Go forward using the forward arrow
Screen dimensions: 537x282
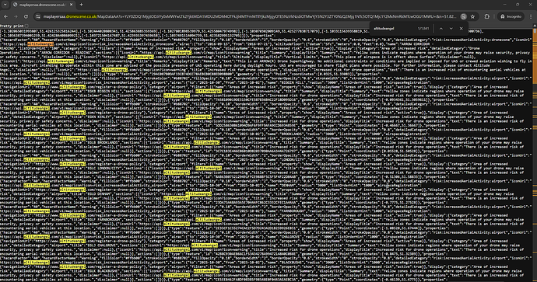pyautogui.click(x=16, y=16)
